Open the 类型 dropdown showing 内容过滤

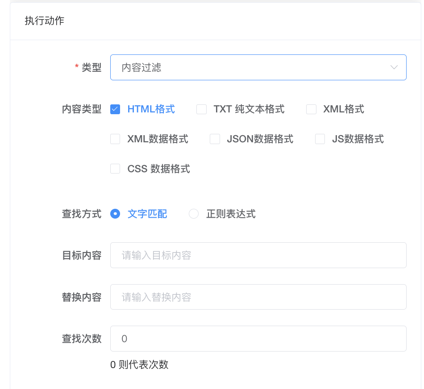click(x=250, y=67)
